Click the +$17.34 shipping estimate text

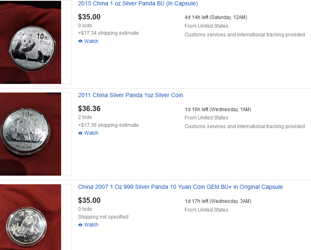coord(108,33)
